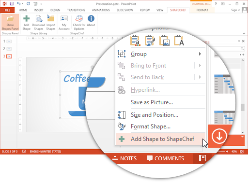The height and width of the screenshot is (182, 248).
Task: Open Download Shapes in the ribbon
Action: [x=39, y=23]
